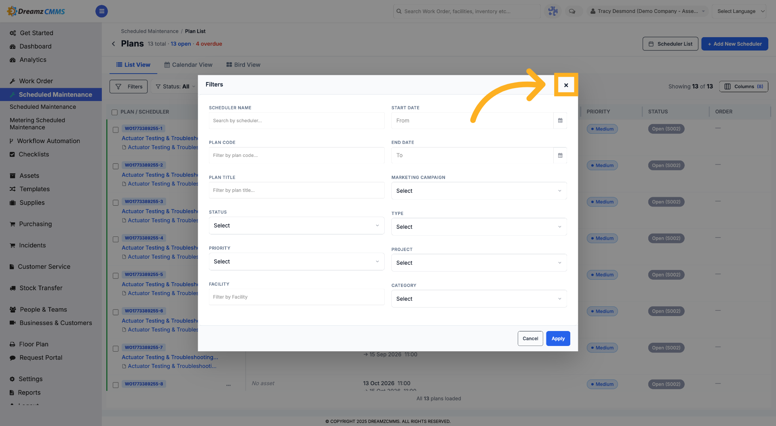Open Workflow Automation in sidebar
776x426 pixels.
[48, 141]
